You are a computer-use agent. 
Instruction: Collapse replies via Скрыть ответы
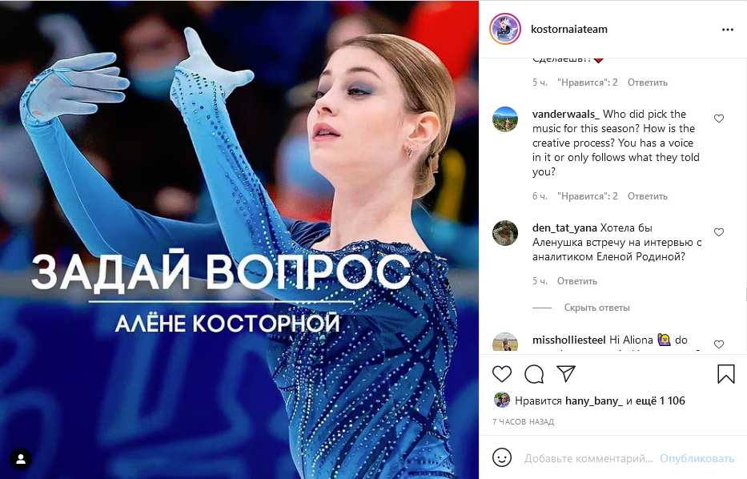tap(597, 308)
